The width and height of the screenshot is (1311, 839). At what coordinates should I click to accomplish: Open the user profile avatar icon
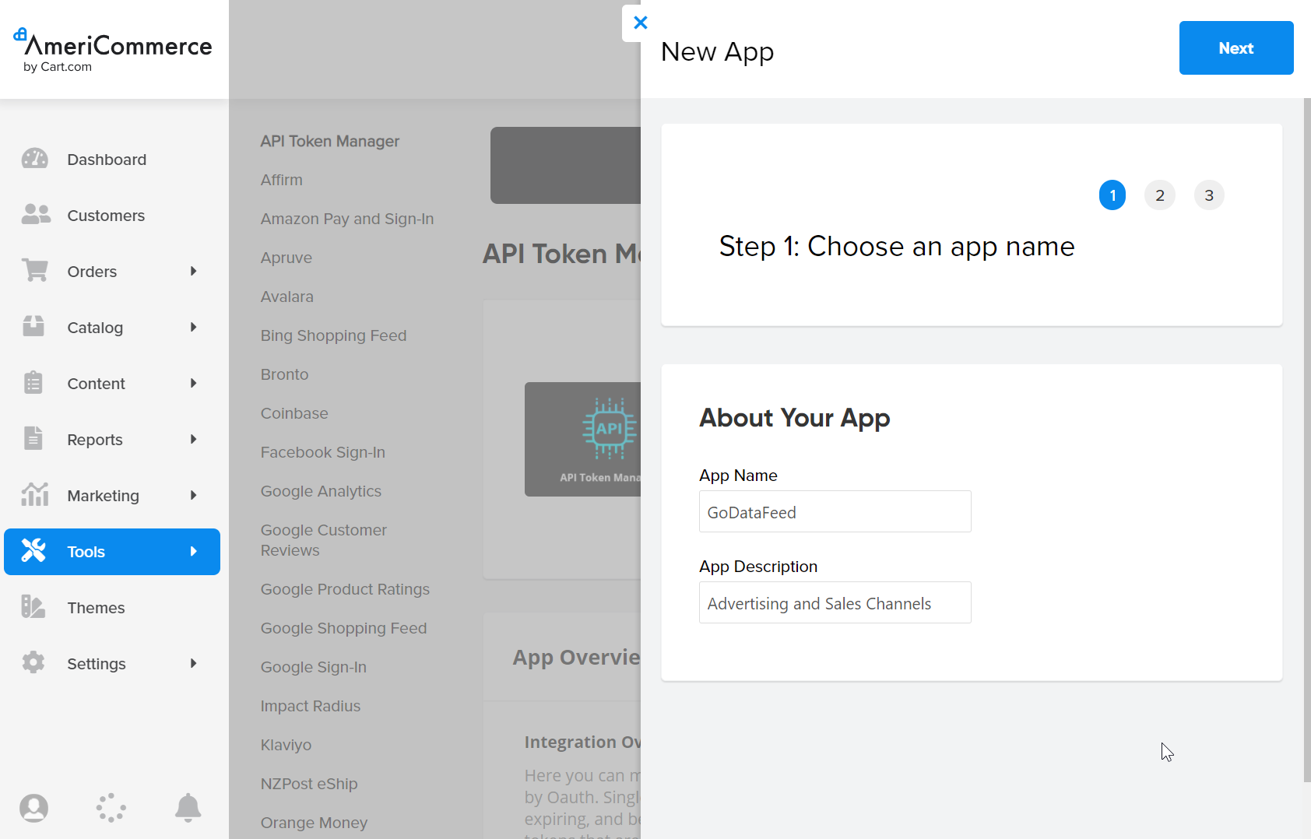[33, 808]
